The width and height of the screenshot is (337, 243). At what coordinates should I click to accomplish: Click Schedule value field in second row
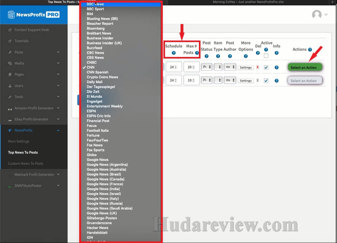point(174,80)
